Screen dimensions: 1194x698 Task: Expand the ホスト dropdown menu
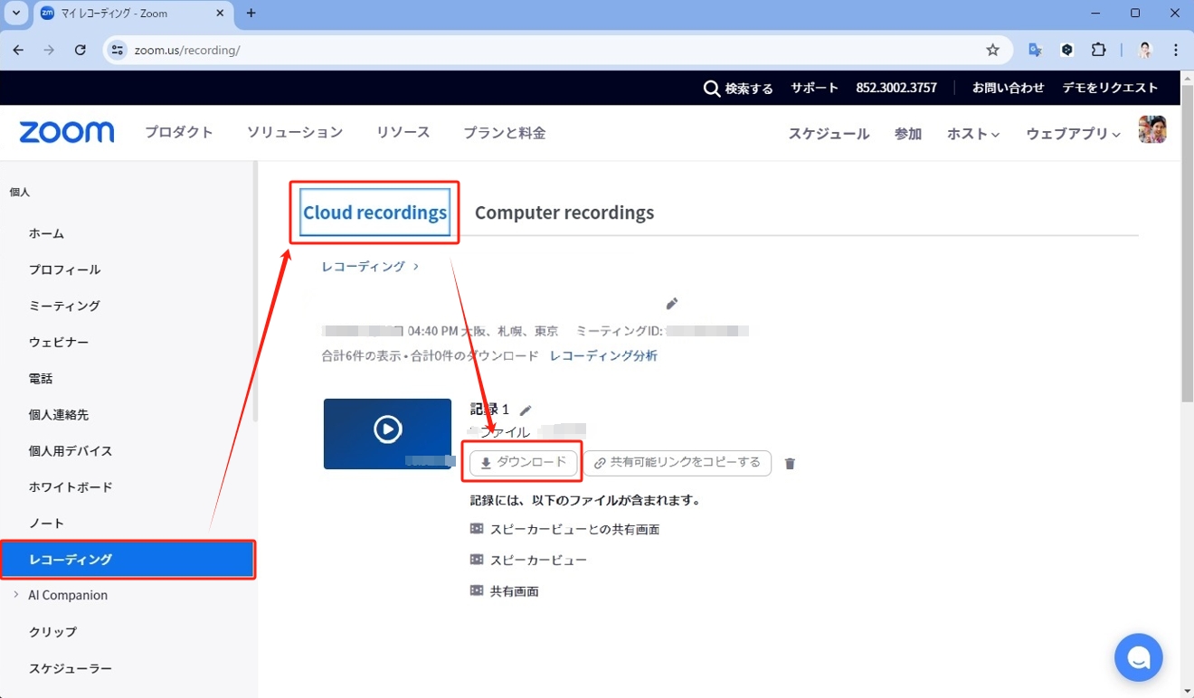tap(972, 133)
